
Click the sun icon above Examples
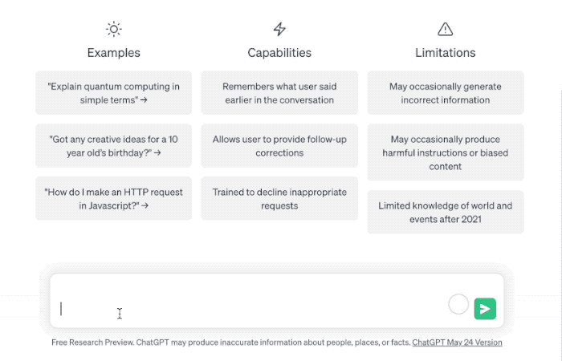coord(114,29)
